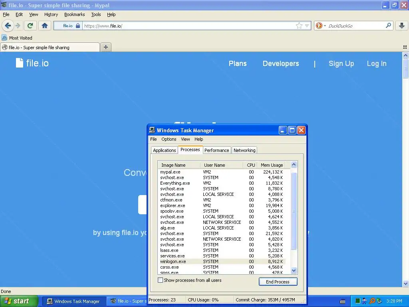Click the file.io page logo icon

pyautogui.click(x=19, y=63)
